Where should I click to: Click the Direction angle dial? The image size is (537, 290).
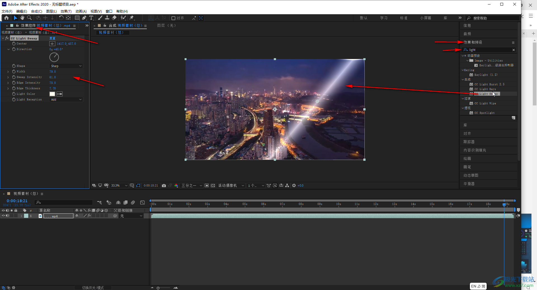tap(54, 57)
